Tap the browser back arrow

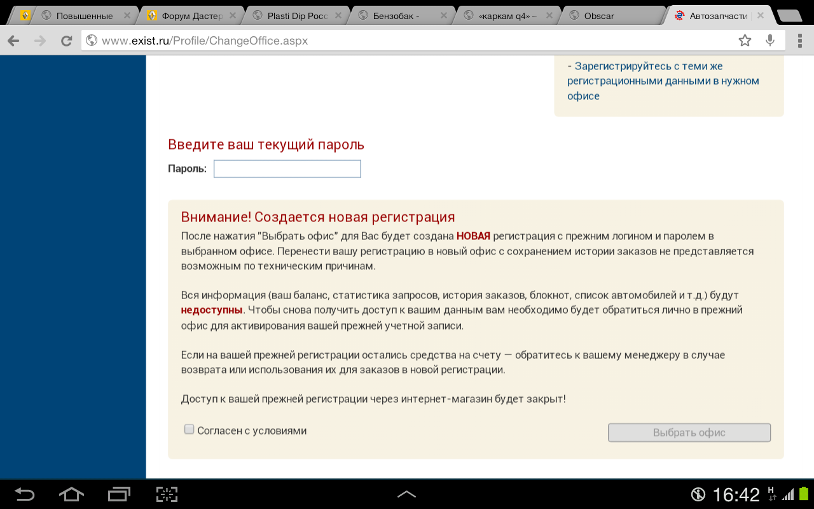(x=13, y=41)
